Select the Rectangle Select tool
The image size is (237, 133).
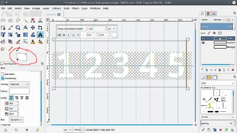(x=3, y=20)
